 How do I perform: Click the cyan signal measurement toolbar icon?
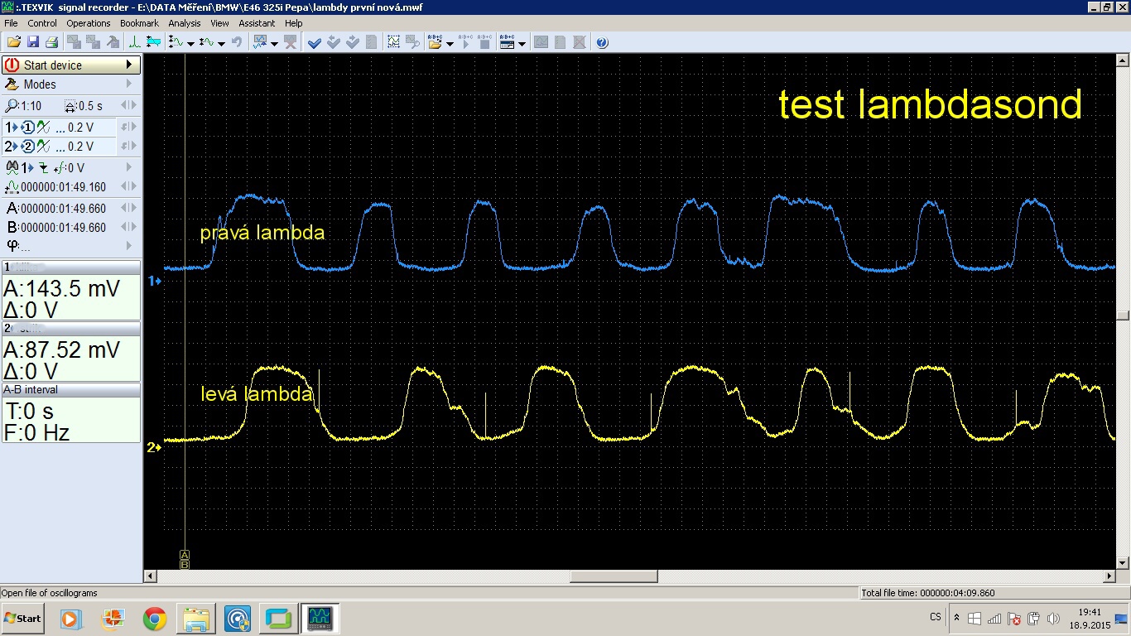(x=153, y=42)
